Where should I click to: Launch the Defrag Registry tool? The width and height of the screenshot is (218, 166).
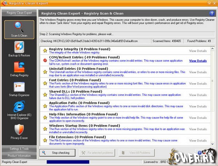tap(19, 69)
